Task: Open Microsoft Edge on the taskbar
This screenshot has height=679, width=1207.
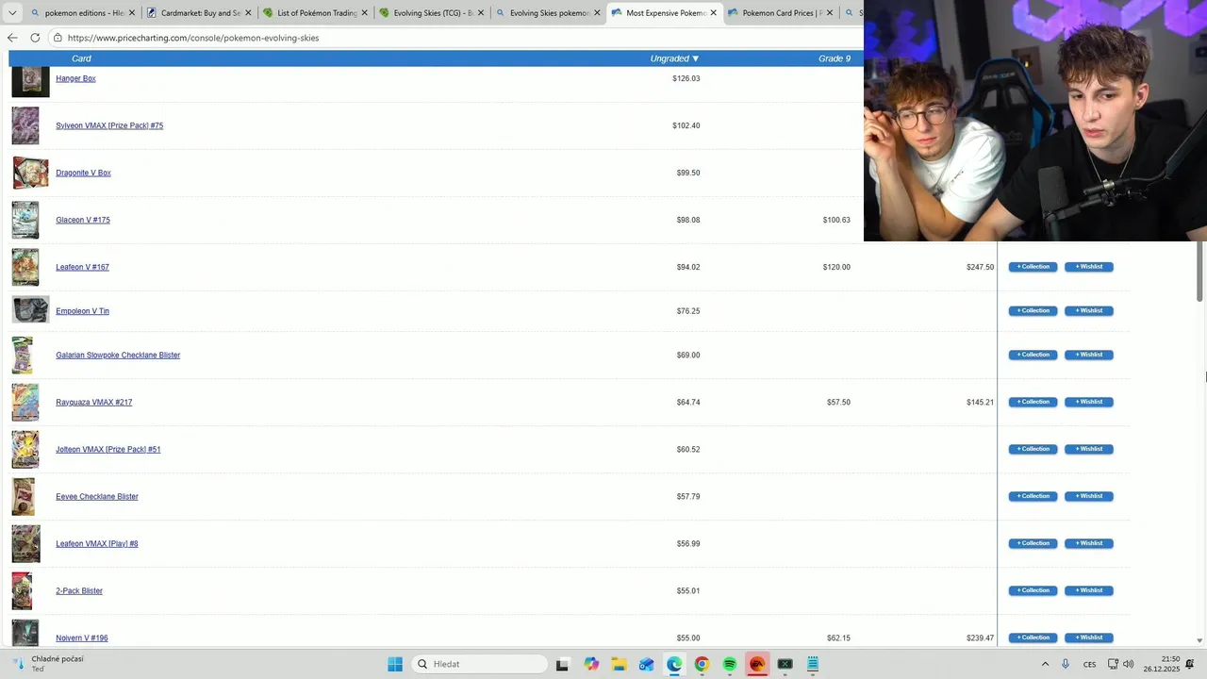Action: coord(674,664)
